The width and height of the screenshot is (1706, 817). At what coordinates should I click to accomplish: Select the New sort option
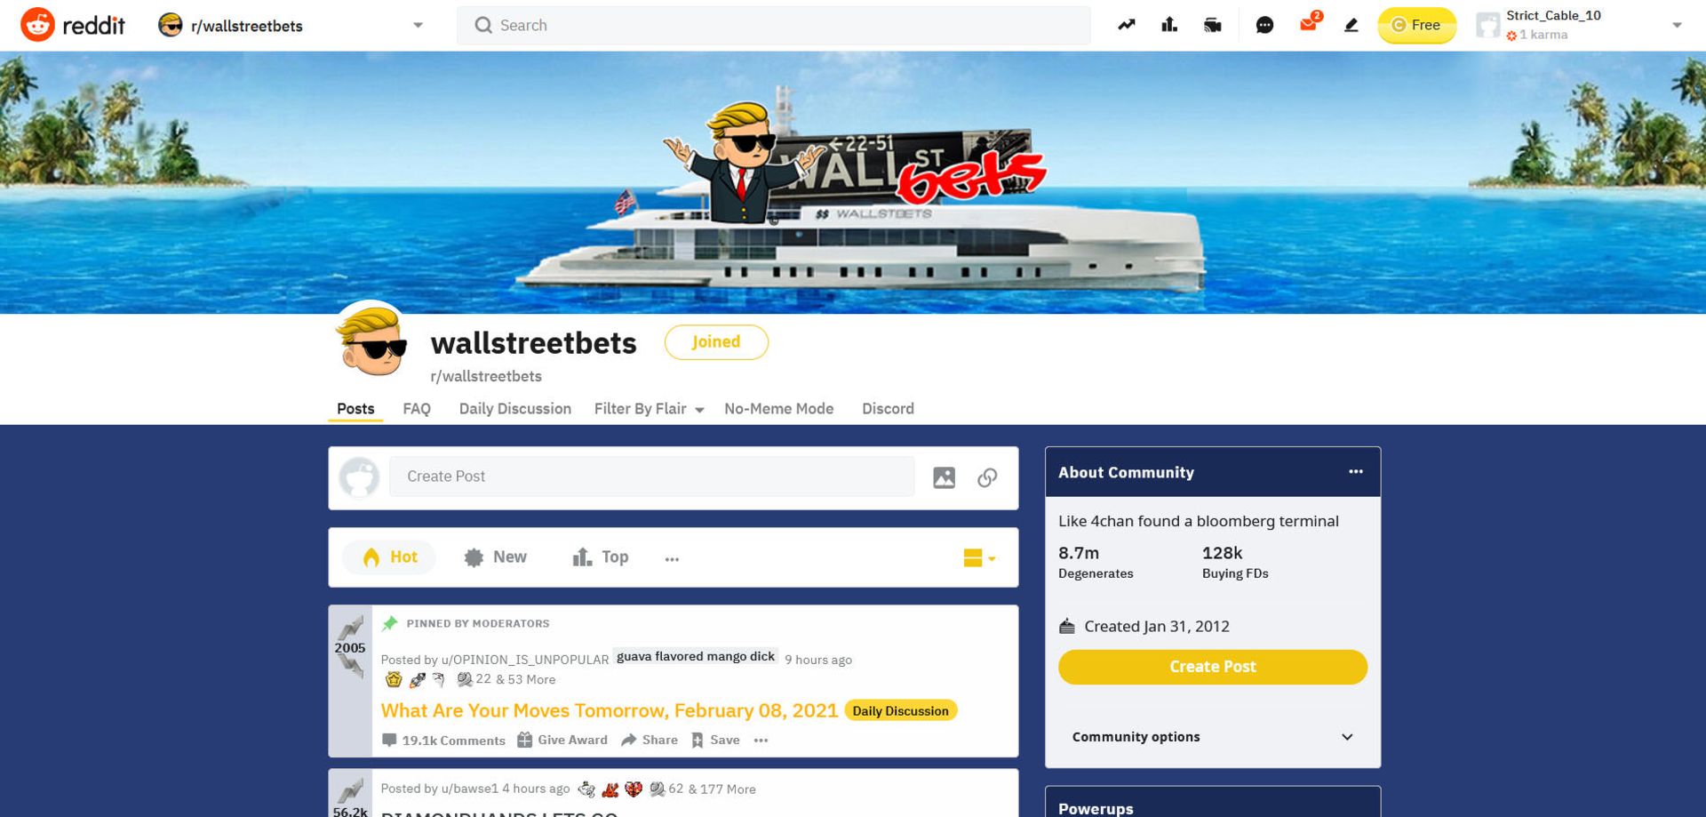(495, 557)
